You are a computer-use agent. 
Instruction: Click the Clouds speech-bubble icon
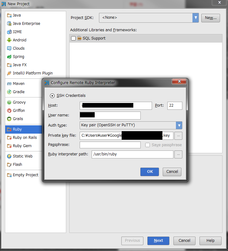(9, 48)
